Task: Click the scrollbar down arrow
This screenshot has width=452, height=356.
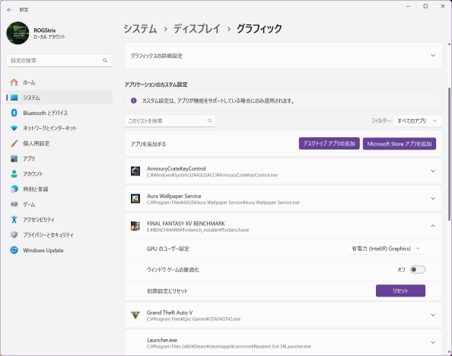Action: pos(449,352)
